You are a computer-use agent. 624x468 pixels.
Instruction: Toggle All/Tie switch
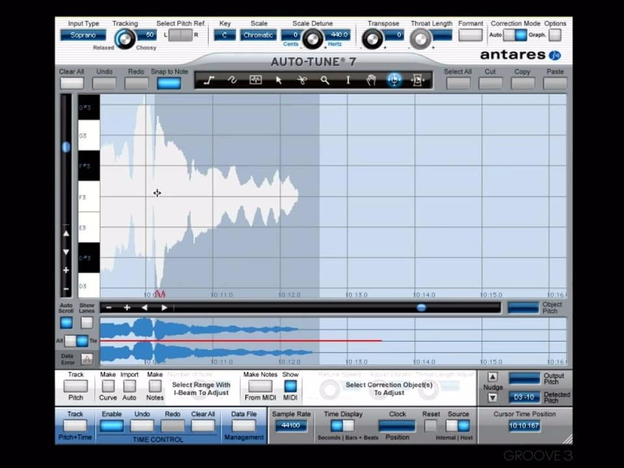click(x=77, y=341)
